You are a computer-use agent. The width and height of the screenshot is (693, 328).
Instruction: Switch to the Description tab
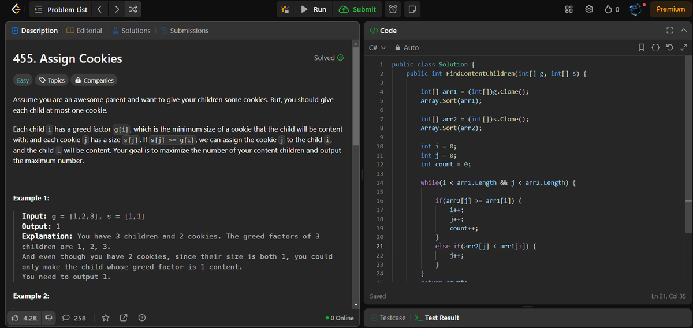click(35, 31)
